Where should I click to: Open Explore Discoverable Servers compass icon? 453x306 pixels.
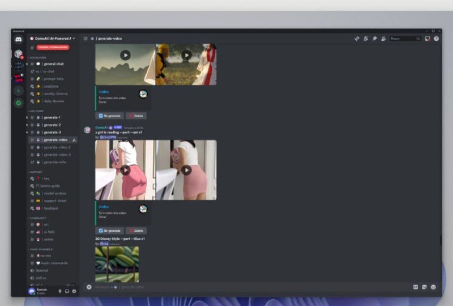[x=19, y=103]
